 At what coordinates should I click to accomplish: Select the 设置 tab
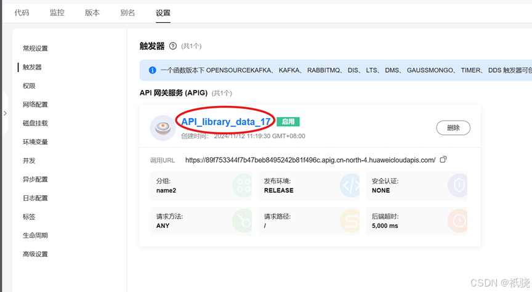163,13
